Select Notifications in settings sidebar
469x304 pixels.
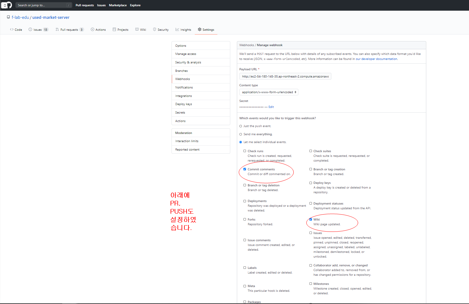201,88
